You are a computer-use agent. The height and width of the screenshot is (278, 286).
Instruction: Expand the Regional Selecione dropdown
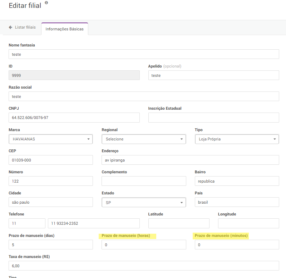tap(143, 139)
